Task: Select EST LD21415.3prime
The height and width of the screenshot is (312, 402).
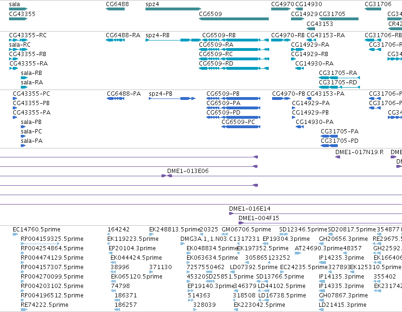Action: pyautogui.click(x=321, y=310)
